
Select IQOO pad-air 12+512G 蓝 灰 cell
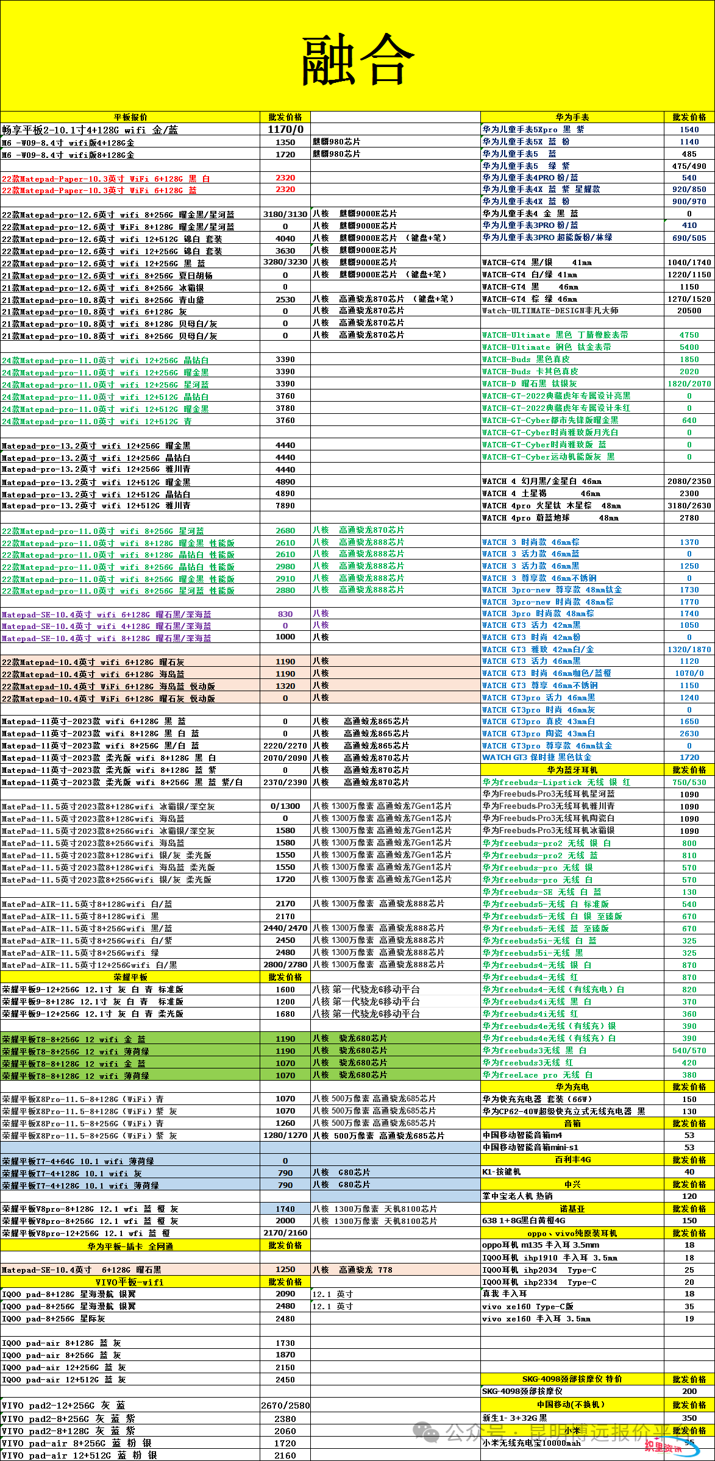click(130, 1379)
